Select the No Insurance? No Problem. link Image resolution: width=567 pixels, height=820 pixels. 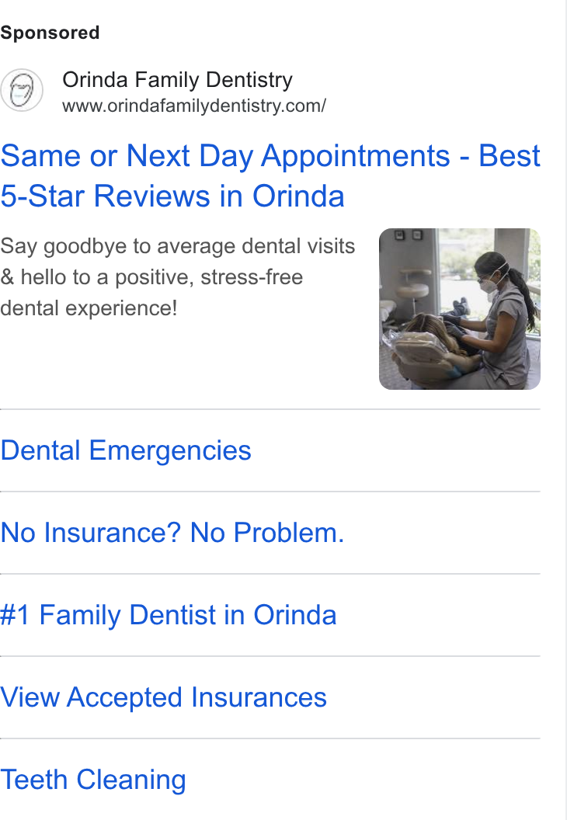click(172, 533)
